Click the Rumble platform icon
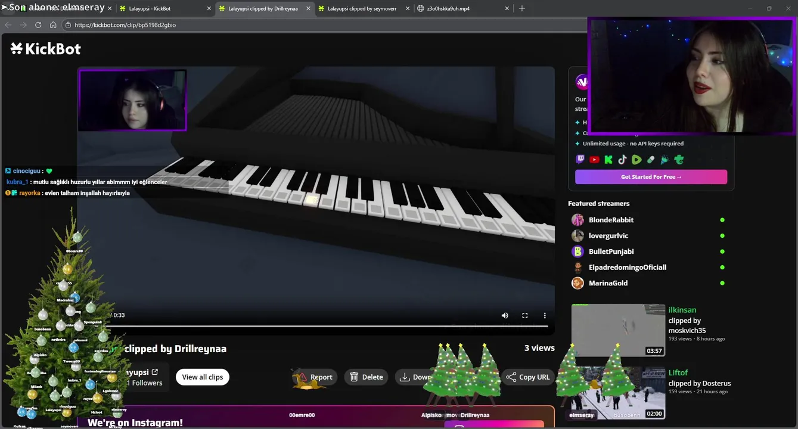The image size is (798, 429). [636, 160]
